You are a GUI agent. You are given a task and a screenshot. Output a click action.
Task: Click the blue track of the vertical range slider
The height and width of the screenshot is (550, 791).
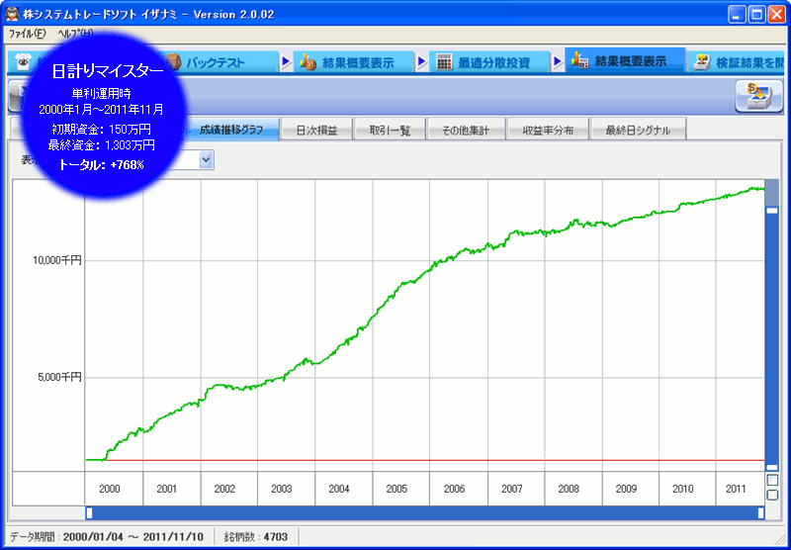pyautogui.click(x=772, y=338)
